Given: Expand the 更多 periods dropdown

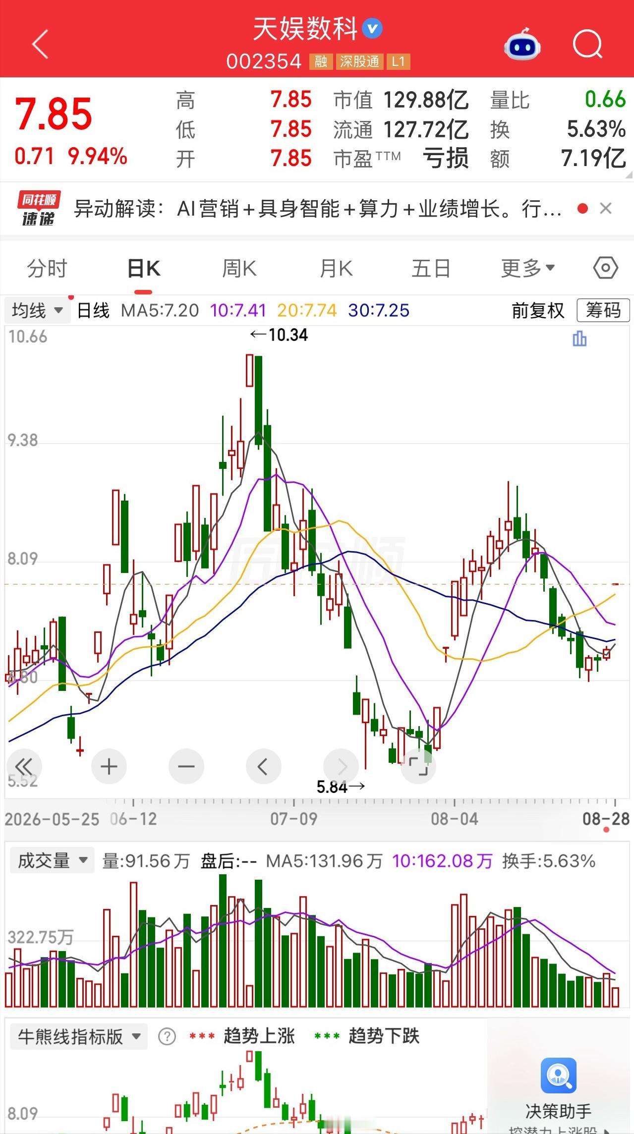Looking at the screenshot, I should (x=528, y=269).
